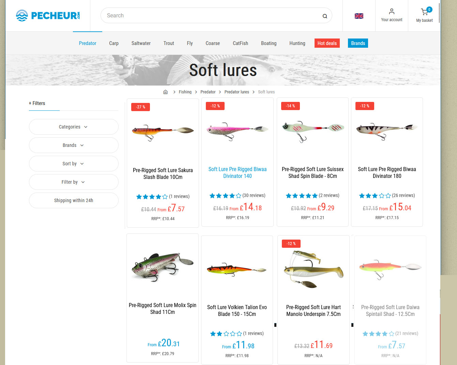
Task: Click the search magnifier icon
Action: coord(325,16)
